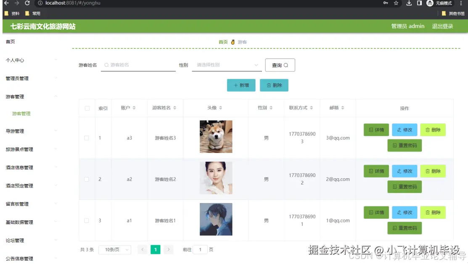The height and width of the screenshot is (264, 468).
Task: Click 重置密码 for account a3
Action: pyautogui.click(x=405, y=145)
